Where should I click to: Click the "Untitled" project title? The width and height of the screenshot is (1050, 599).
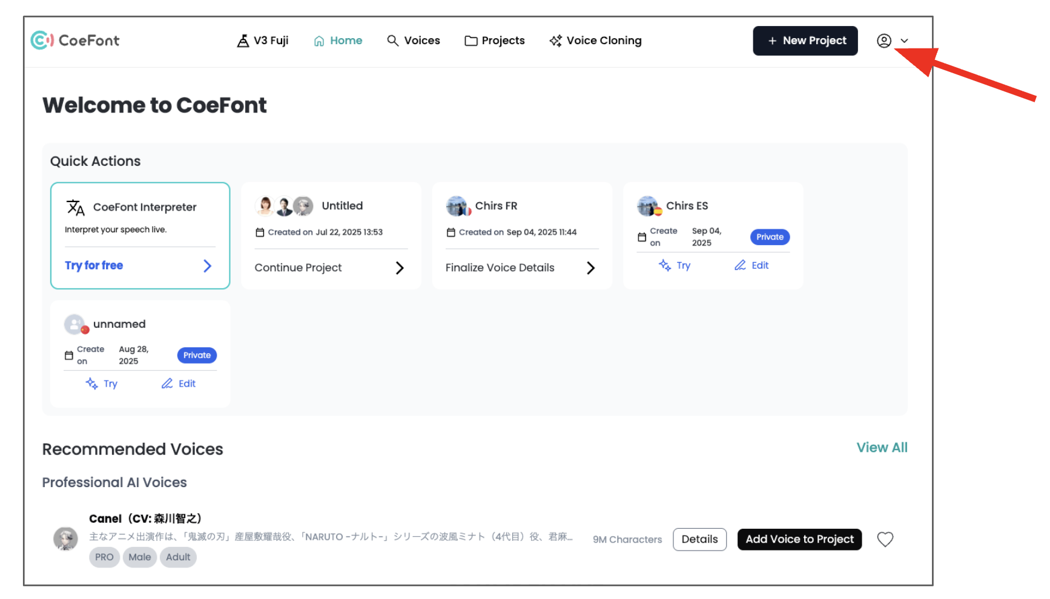pos(342,206)
